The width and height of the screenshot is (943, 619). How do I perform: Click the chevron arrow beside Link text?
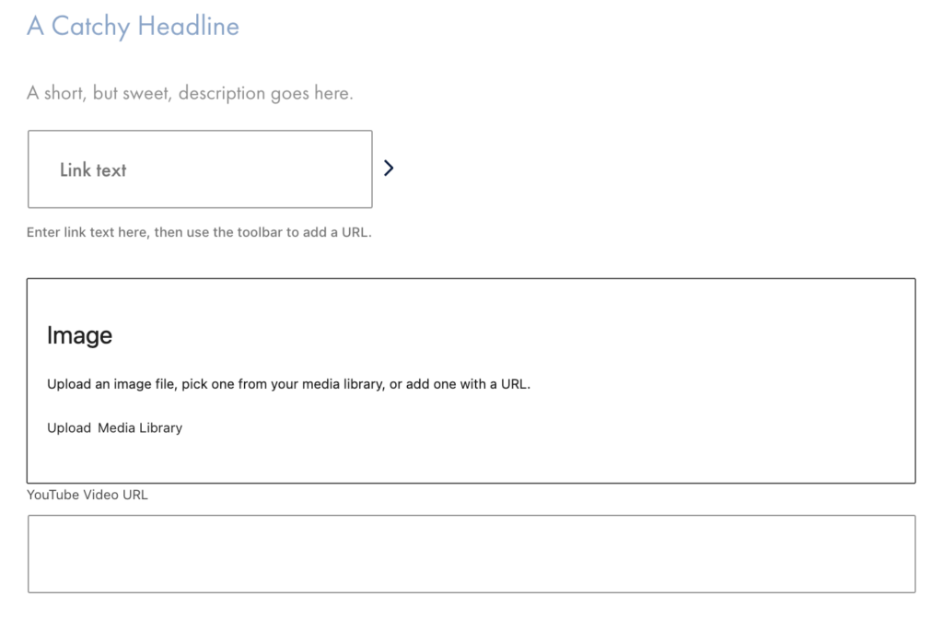pos(389,169)
